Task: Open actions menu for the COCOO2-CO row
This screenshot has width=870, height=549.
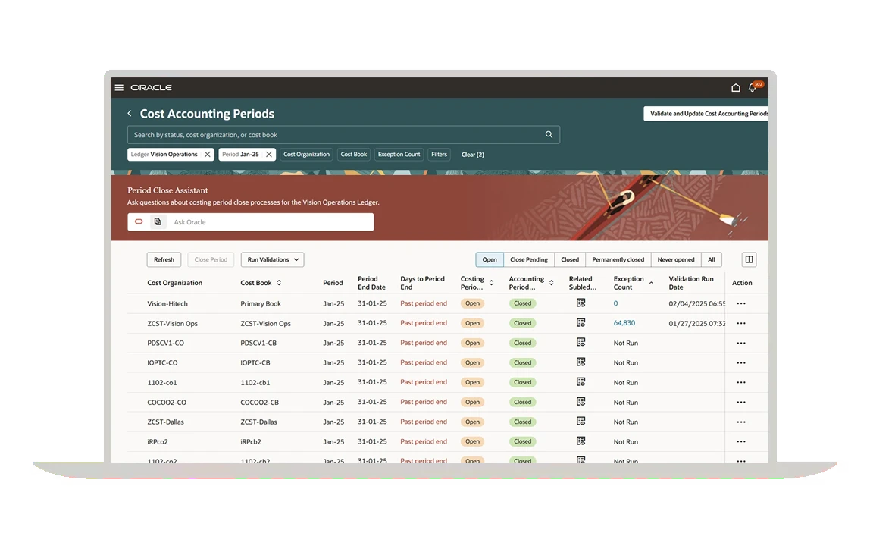Action: [741, 403]
